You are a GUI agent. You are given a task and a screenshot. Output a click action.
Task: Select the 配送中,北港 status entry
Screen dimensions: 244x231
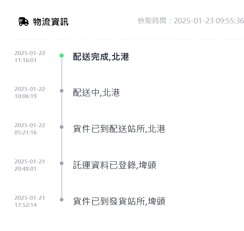click(96, 93)
